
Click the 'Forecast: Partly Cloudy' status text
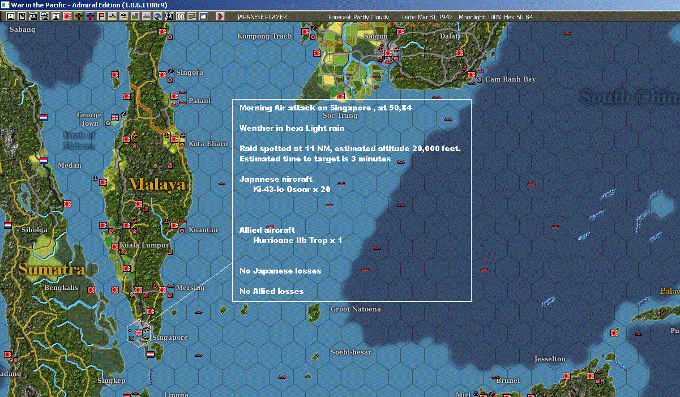click(x=359, y=17)
